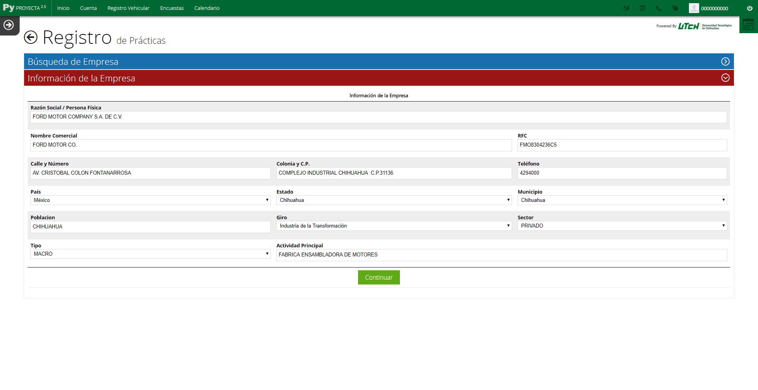The width and height of the screenshot is (758, 390).
Task: Open the Registro Vehicular menu
Action: pyautogui.click(x=128, y=8)
